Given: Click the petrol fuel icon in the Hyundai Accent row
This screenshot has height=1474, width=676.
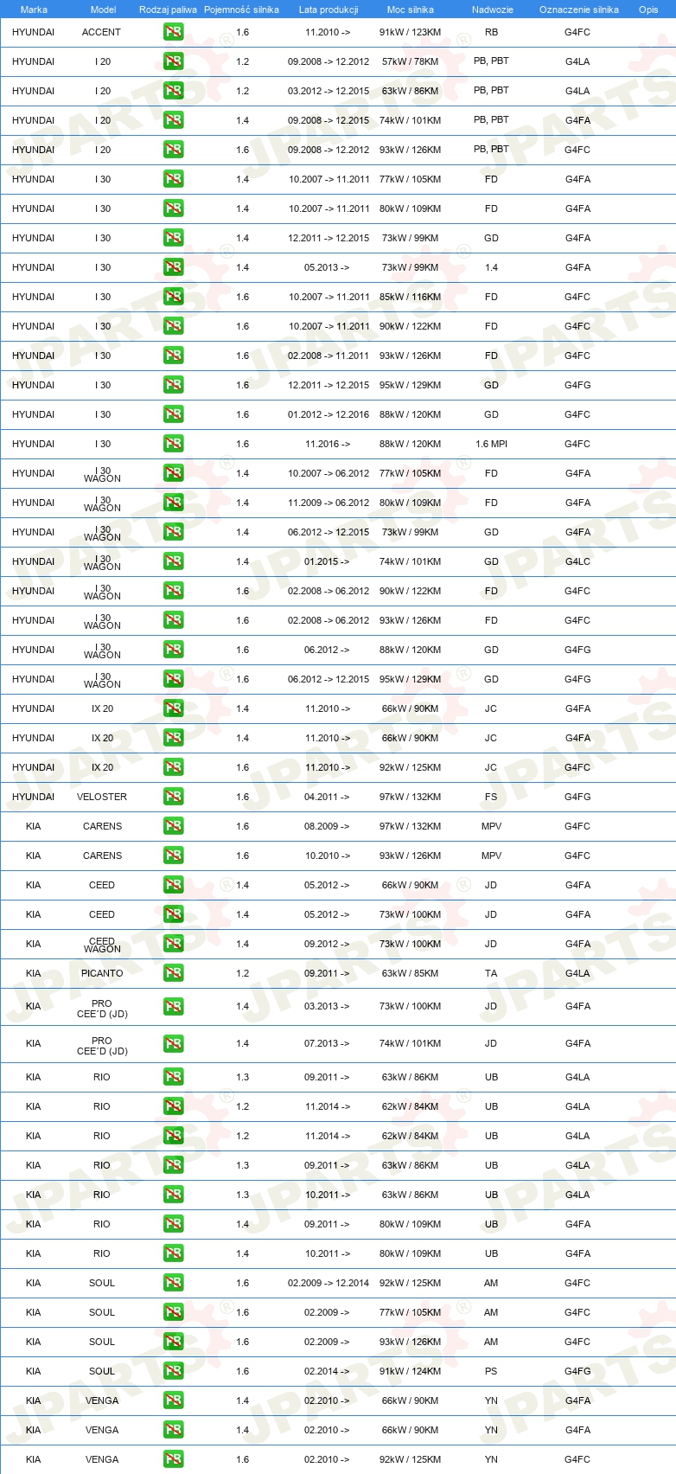Looking at the screenshot, I should point(174,32).
